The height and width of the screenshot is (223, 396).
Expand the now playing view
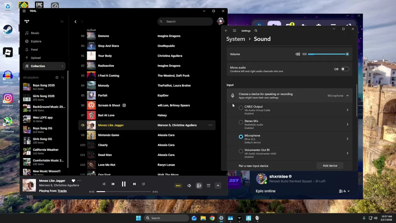coord(218,186)
